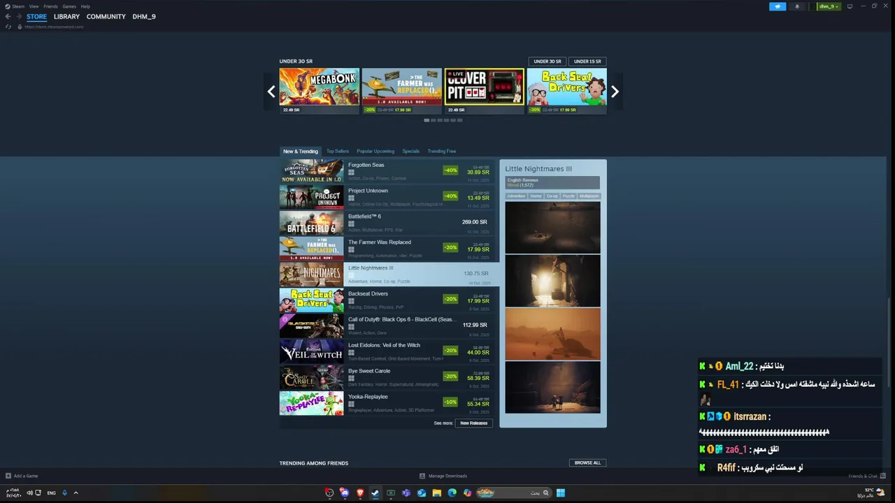Open the Help menu

click(x=85, y=6)
